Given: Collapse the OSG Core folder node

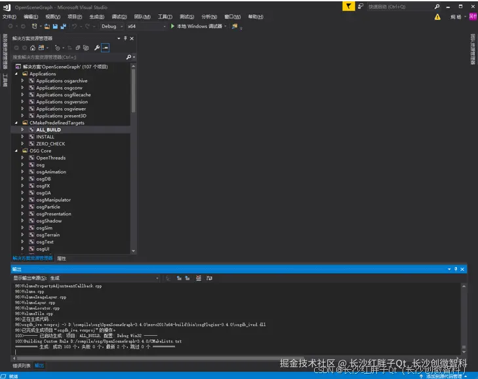Looking at the screenshot, I should click(16, 151).
